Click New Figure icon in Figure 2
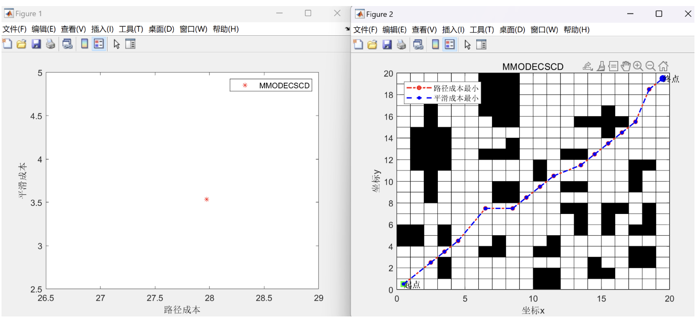The height and width of the screenshot is (323, 699). [x=358, y=45]
